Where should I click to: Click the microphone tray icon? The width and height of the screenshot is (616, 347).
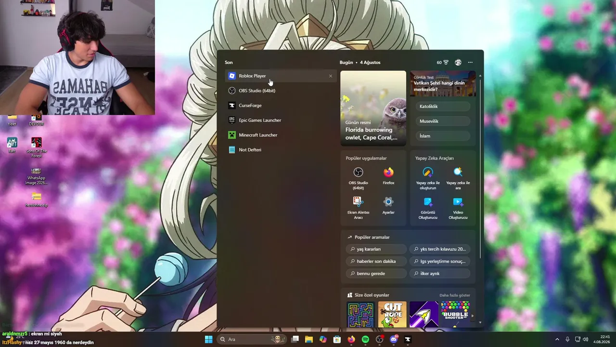point(568,339)
